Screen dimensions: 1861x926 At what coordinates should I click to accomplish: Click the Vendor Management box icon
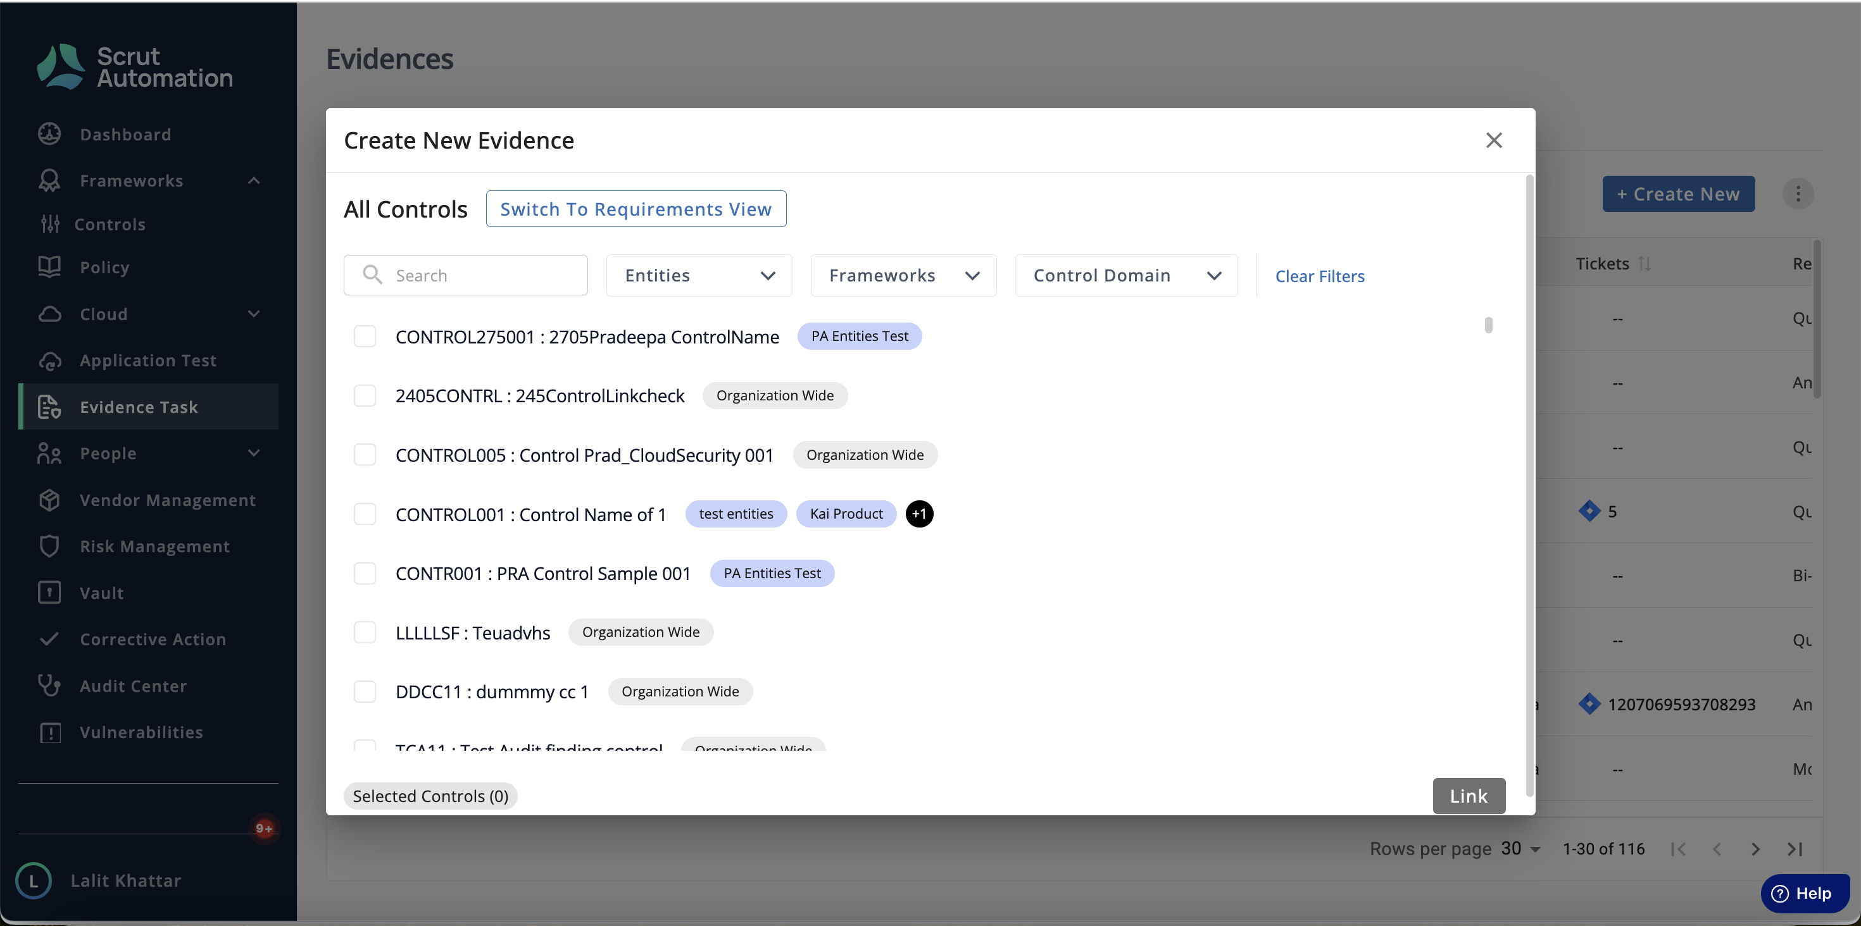[49, 500]
